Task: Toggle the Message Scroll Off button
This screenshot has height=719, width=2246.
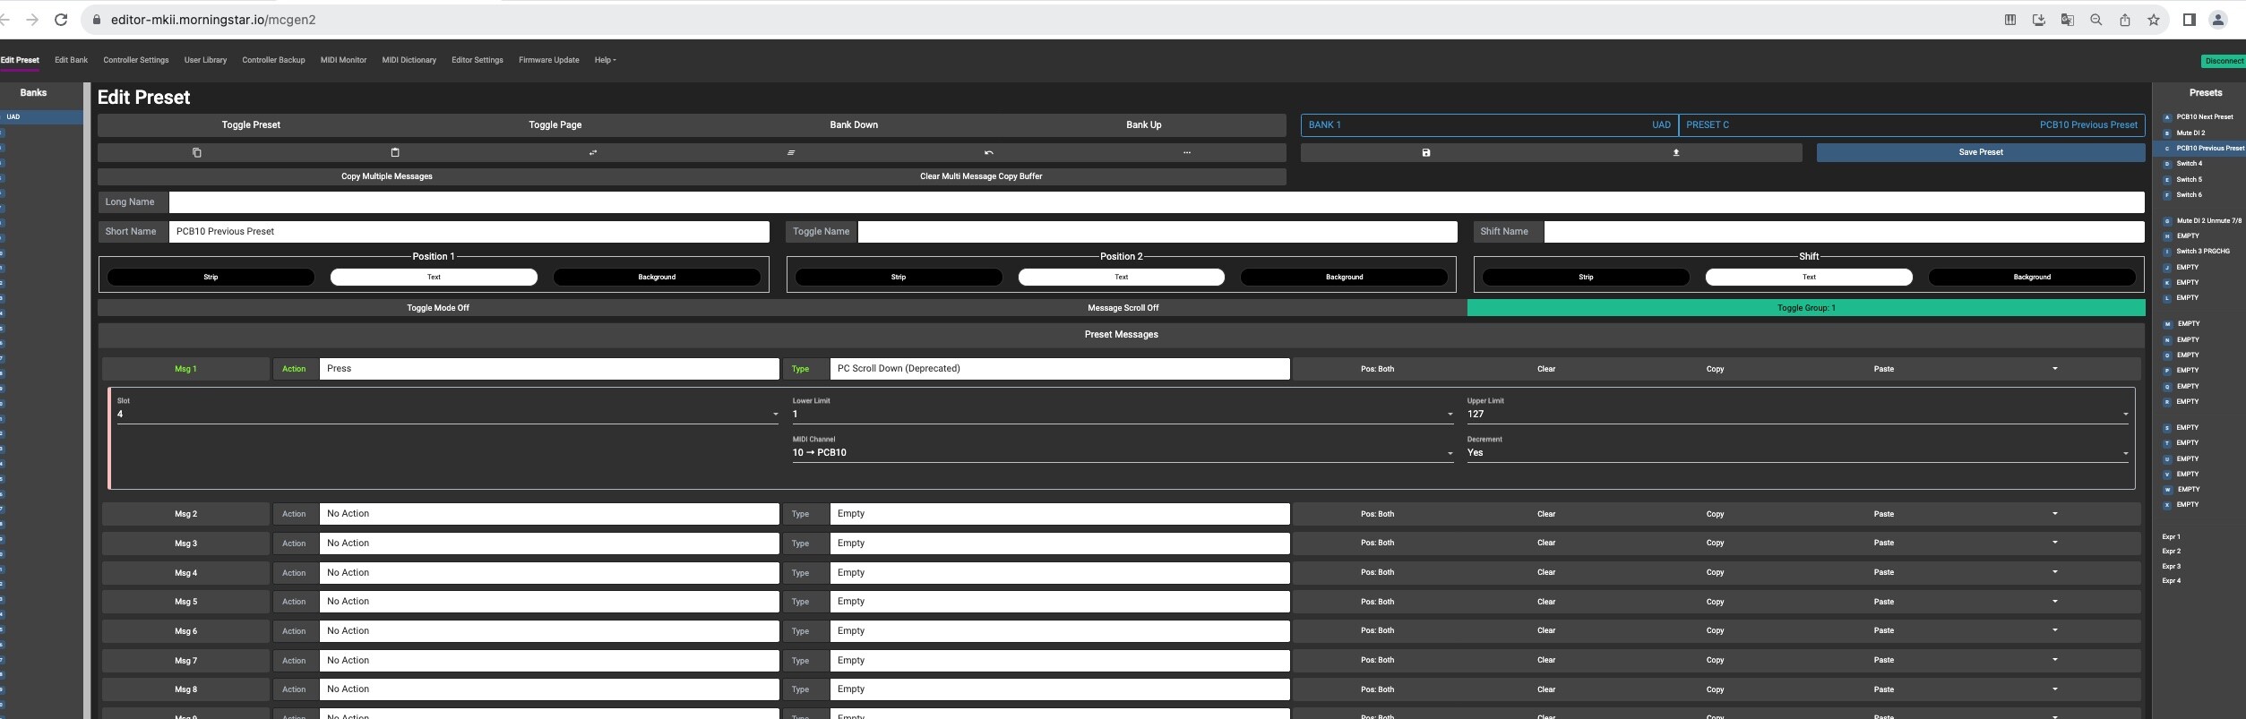Action: [1123, 308]
